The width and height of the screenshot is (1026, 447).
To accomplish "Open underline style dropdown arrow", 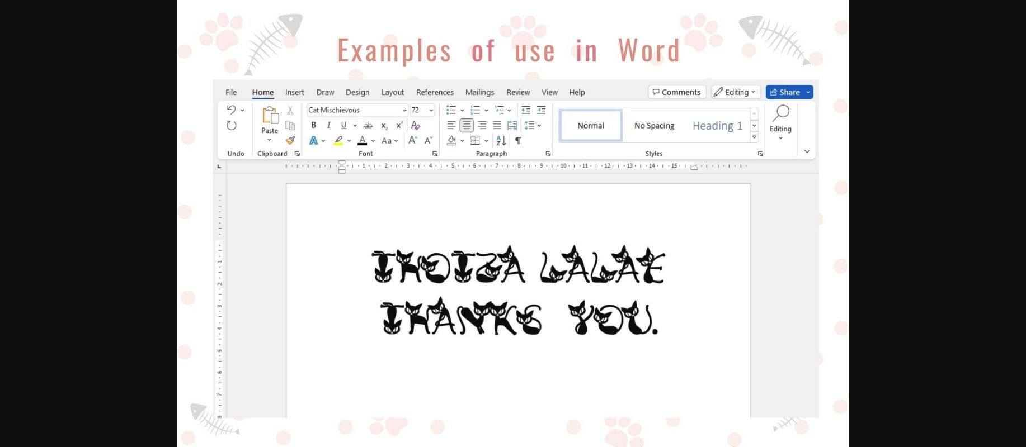I will tap(355, 126).
